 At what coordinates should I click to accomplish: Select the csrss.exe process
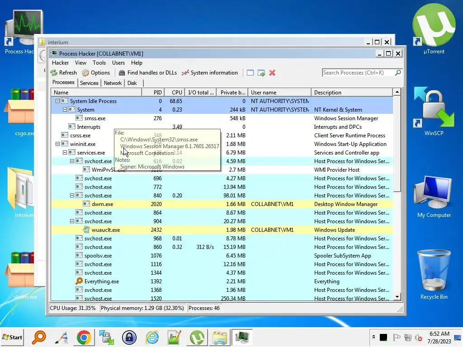(x=222, y=135)
